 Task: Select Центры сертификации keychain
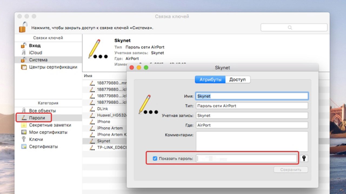[53, 67]
